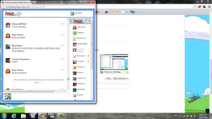This screenshot has height=119, width=212.
Task: Select Fionna21 avatar in the user list
Action: point(75,62)
